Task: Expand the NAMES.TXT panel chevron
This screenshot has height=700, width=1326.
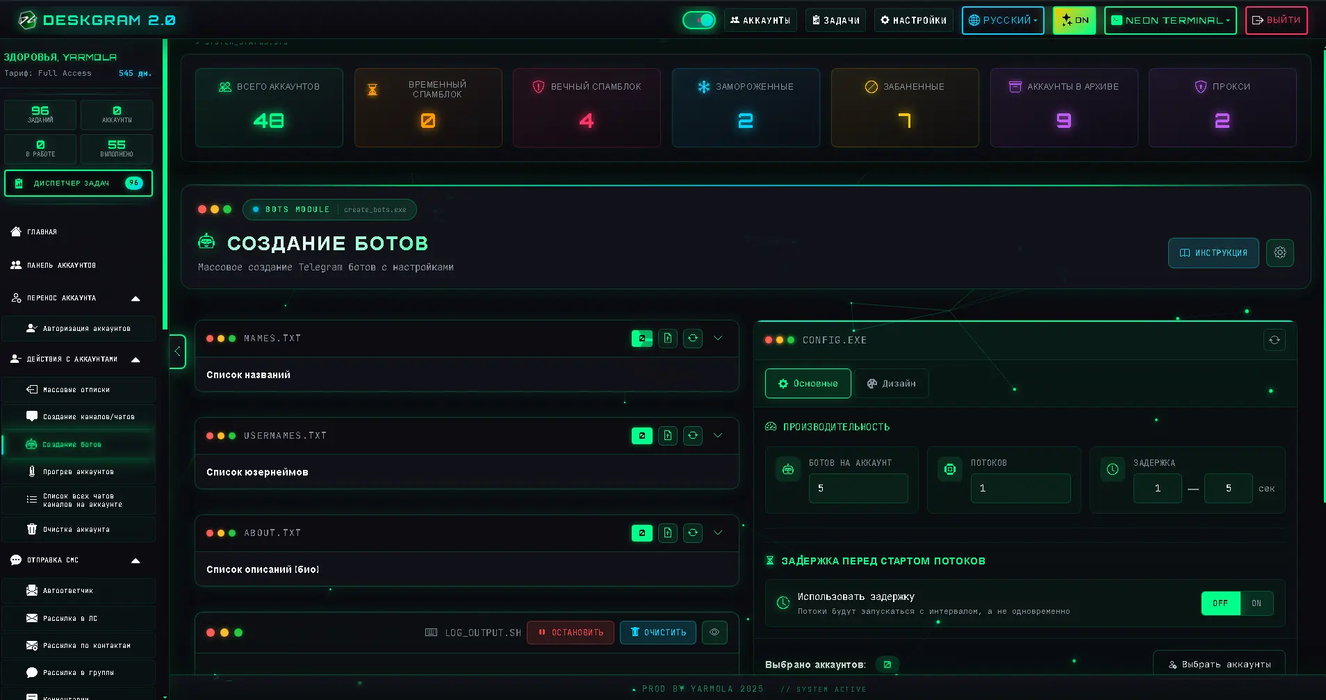Action: click(x=718, y=339)
